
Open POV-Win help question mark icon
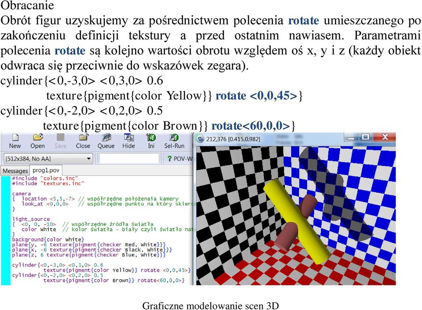coord(169,159)
